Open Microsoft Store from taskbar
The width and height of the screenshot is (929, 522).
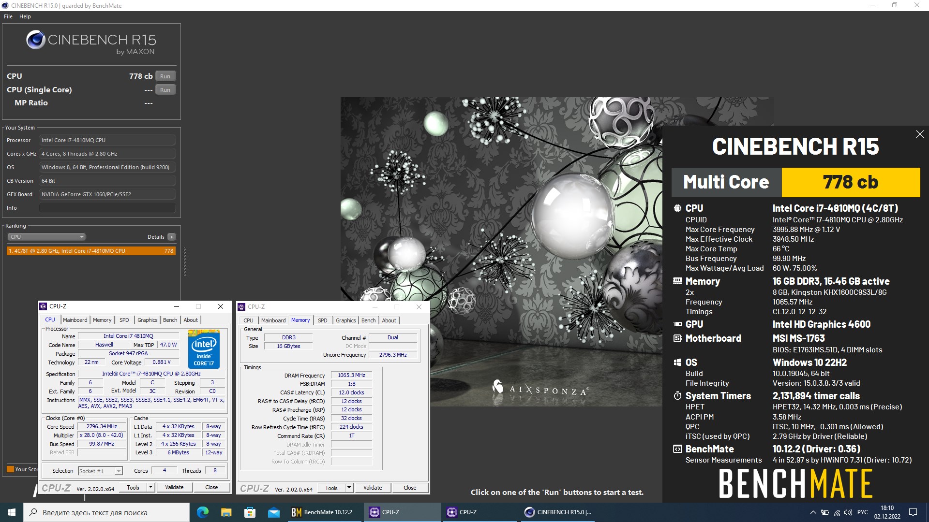250,512
